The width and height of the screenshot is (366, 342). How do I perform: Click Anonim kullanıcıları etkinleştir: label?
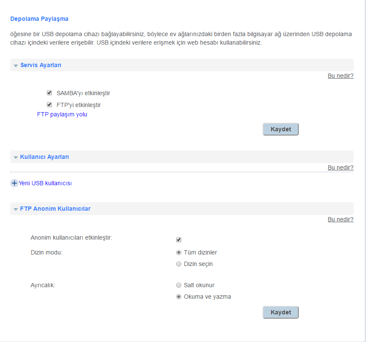71,237
